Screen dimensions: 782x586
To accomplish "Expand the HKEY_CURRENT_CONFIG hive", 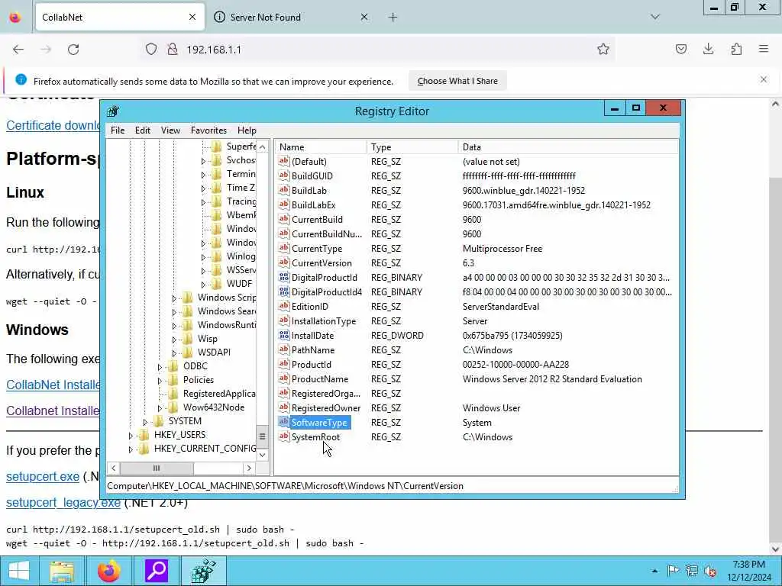I will click(131, 449).
